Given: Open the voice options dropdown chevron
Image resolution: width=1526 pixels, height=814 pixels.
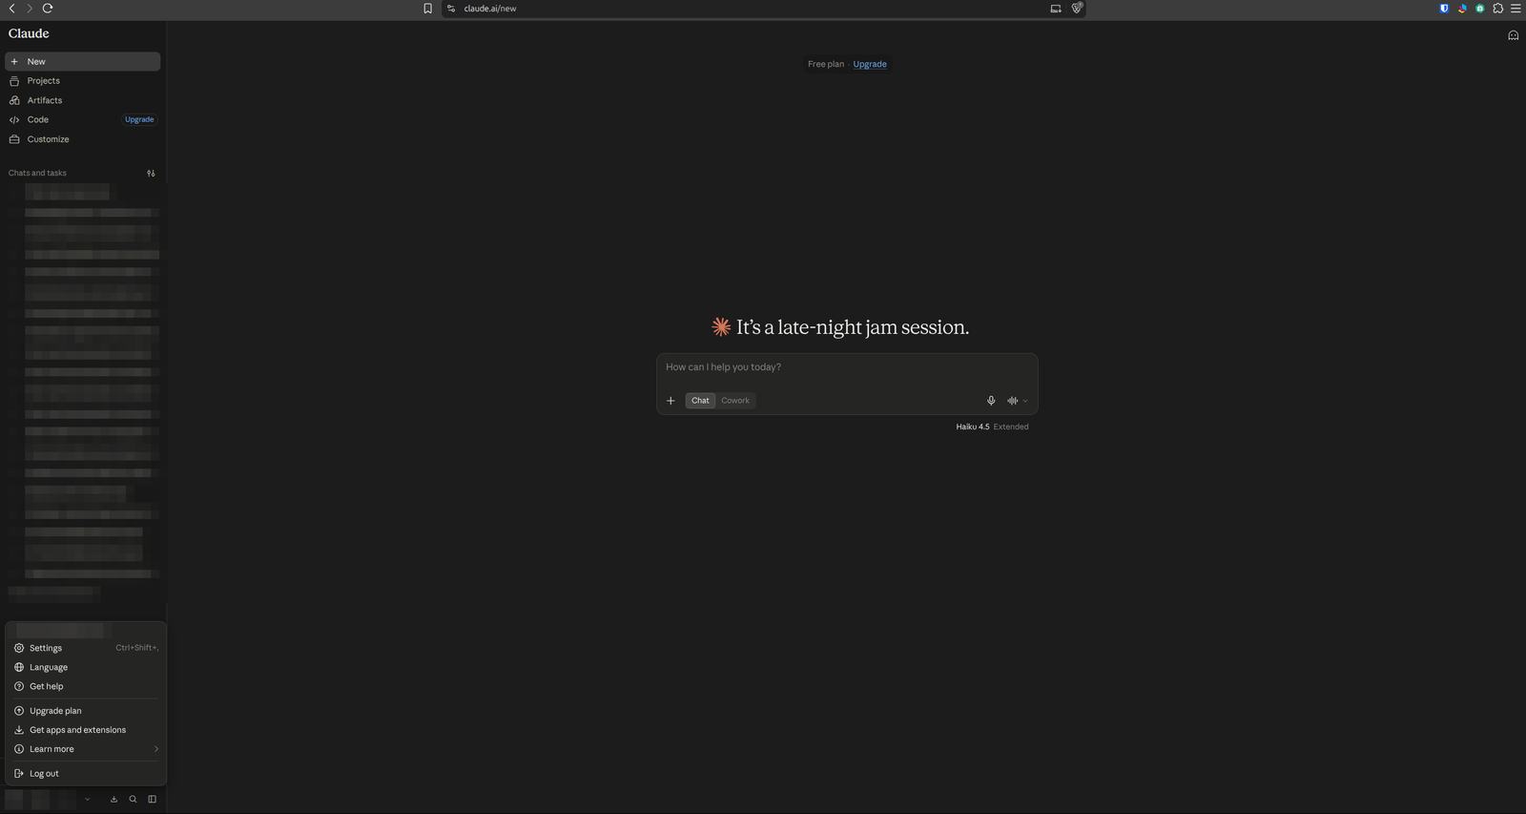Looking at the screenshot, I should coord(1025,401).
